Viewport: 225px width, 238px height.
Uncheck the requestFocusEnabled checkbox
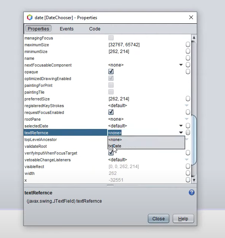(x=111, y=112)
